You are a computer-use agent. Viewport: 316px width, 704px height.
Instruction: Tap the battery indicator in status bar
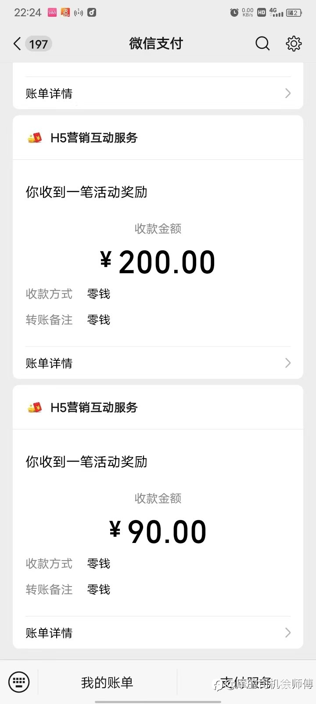[294, 13]
